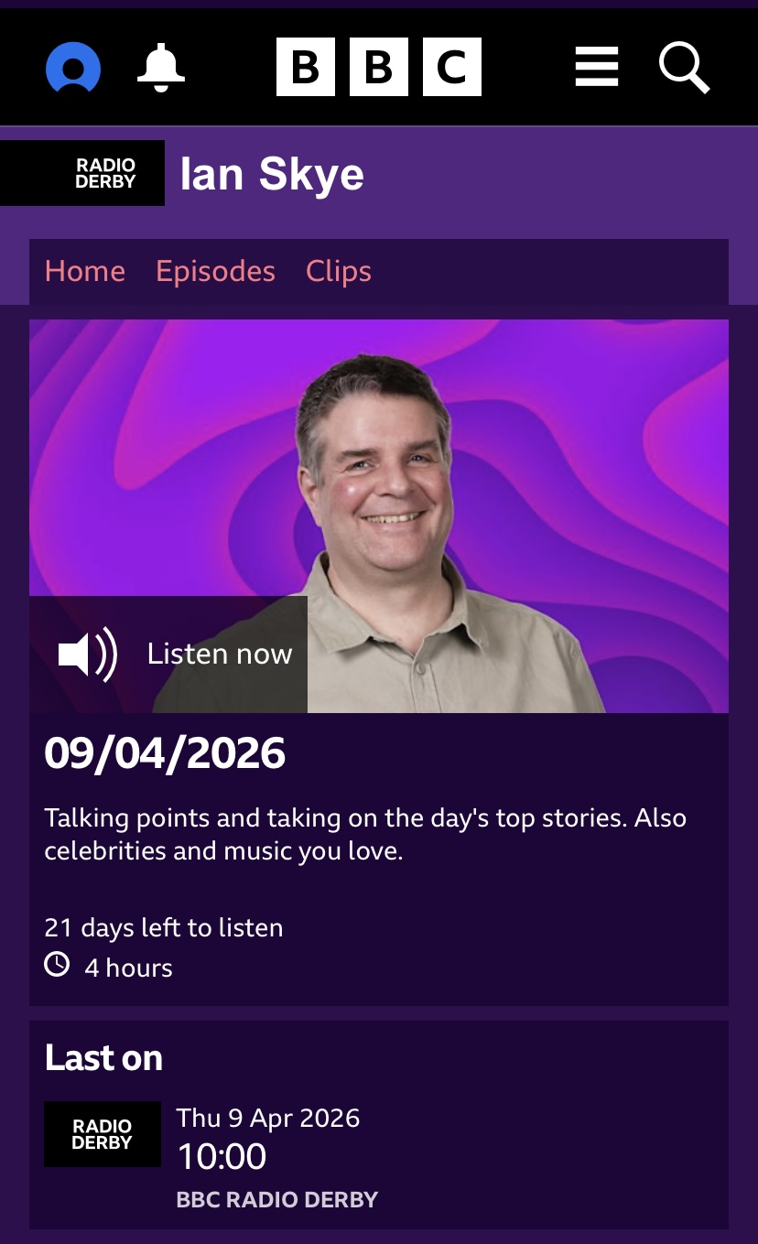Click the 10:00 broadcast time
Screen dimensions: 758x1244
[x=222, y=1157]
